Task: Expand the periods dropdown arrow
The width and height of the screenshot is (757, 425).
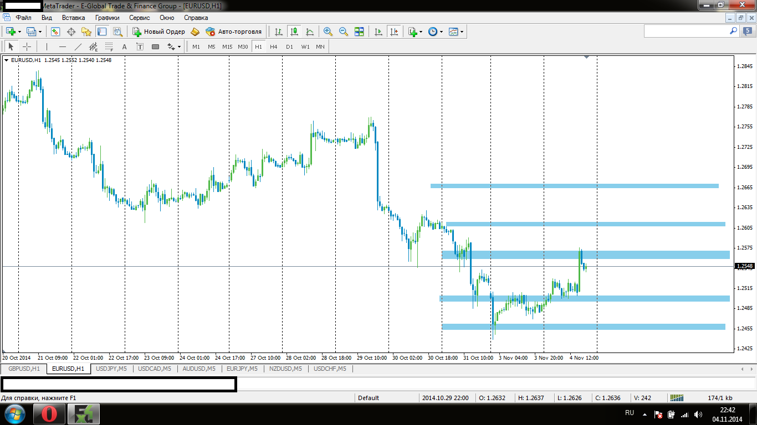Action: [x=442, y=32]
